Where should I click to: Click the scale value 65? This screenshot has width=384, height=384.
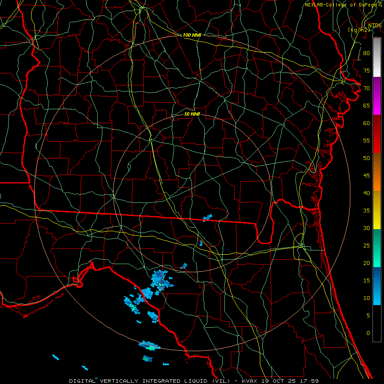[x=367, y=105]
